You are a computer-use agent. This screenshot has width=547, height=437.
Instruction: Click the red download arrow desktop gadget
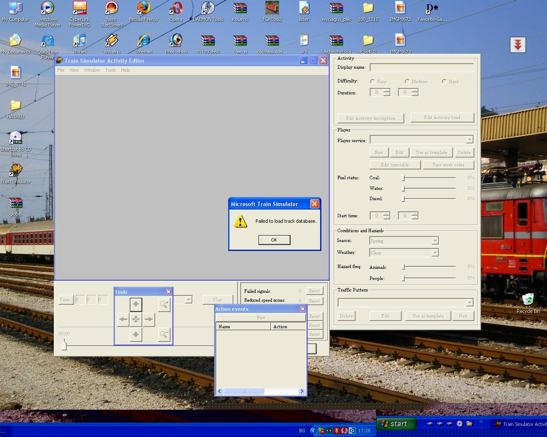(x=518, y=45)
